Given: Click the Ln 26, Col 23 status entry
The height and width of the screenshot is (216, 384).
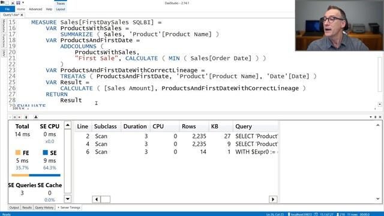Looking at the screenshot, I should coord(275,214).
